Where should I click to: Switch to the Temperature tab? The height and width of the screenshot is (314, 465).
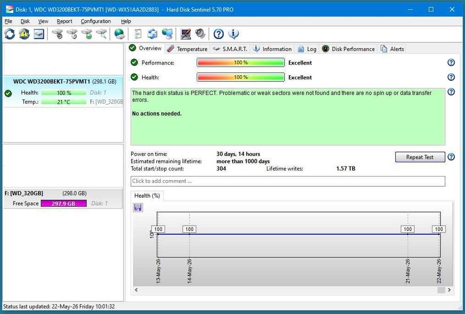coord(187,49)
